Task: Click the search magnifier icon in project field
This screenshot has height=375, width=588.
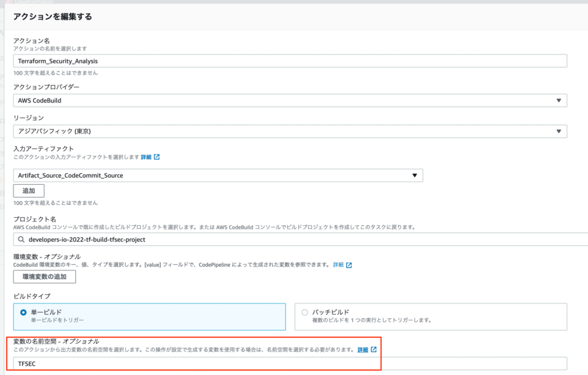Action: [x=21, y=239]
